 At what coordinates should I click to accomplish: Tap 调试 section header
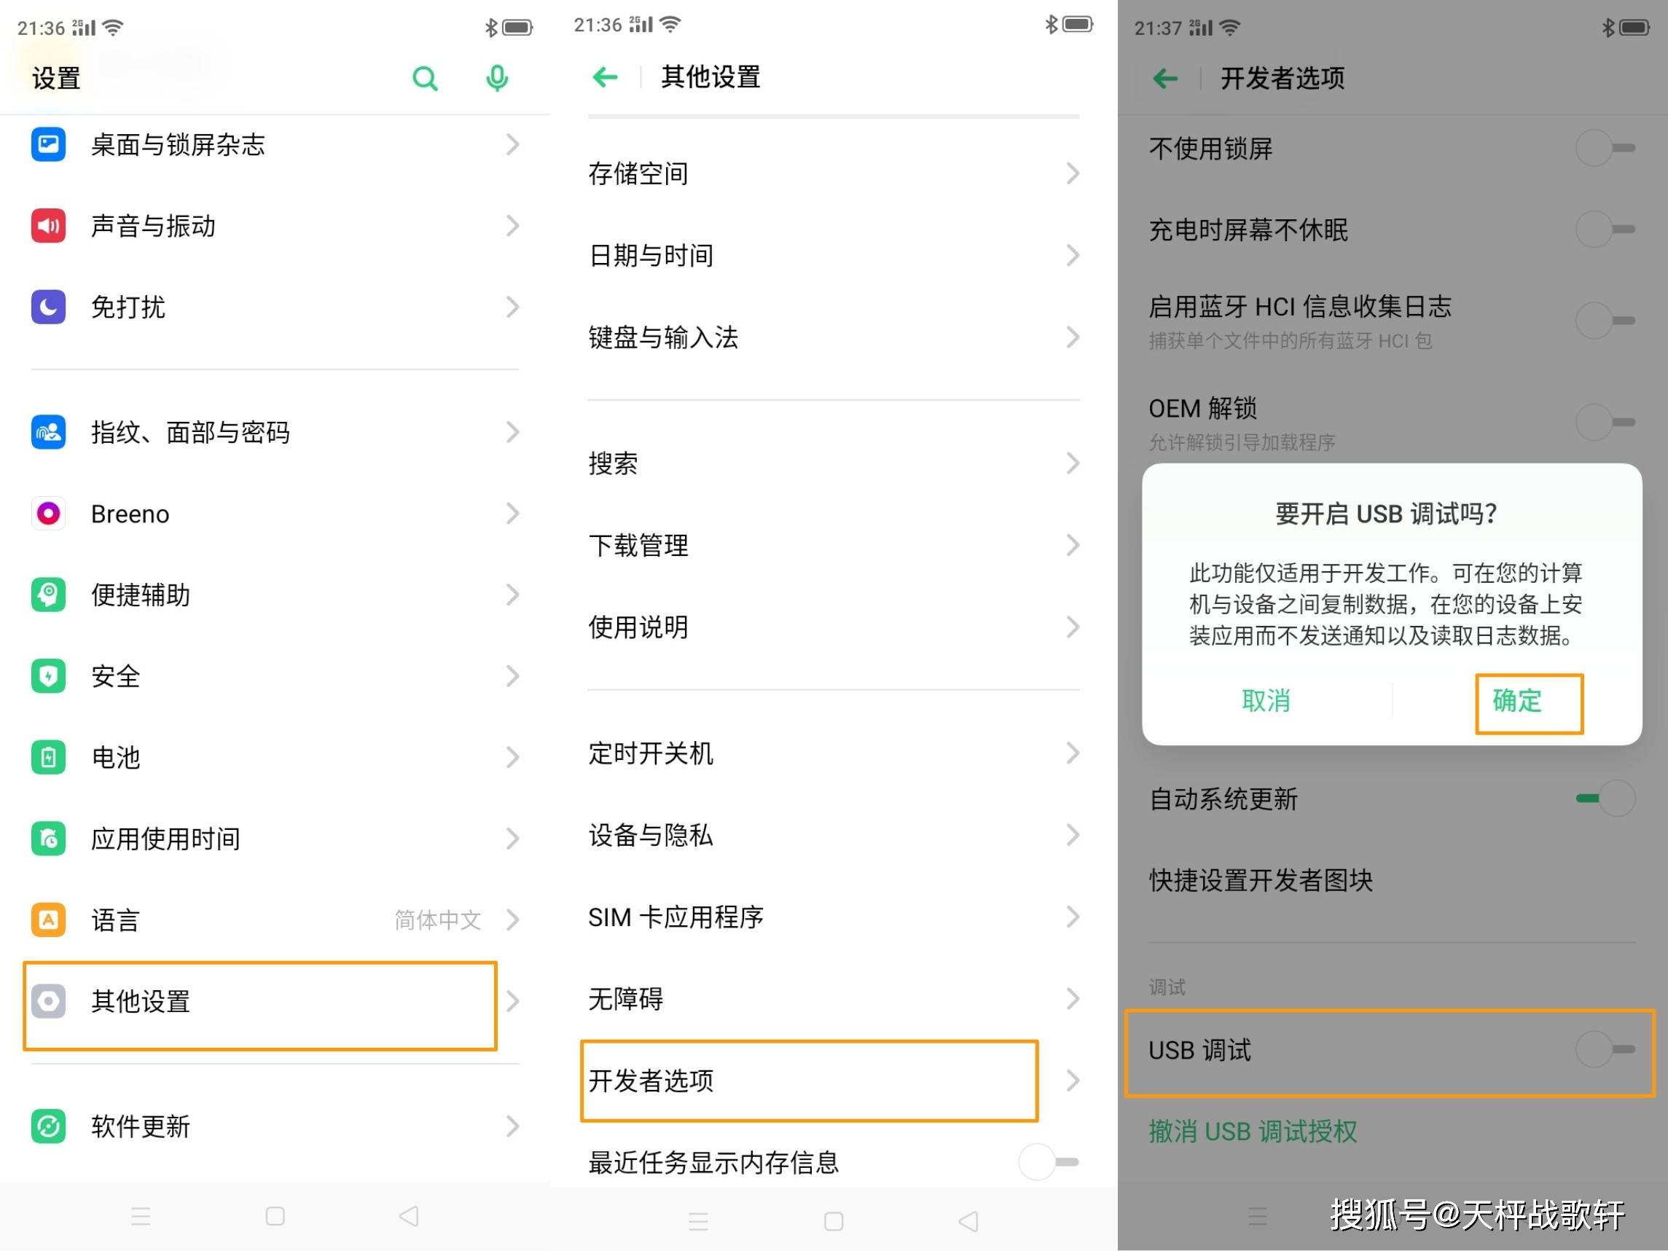click(1167, 987)
